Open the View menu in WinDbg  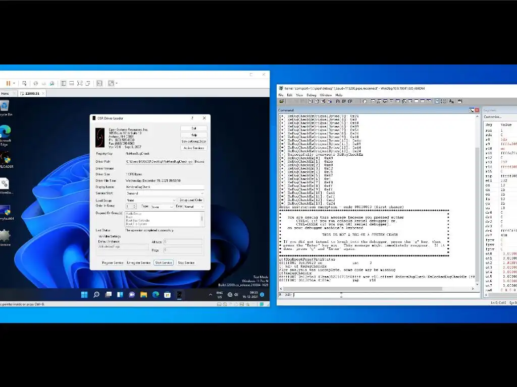299,95
